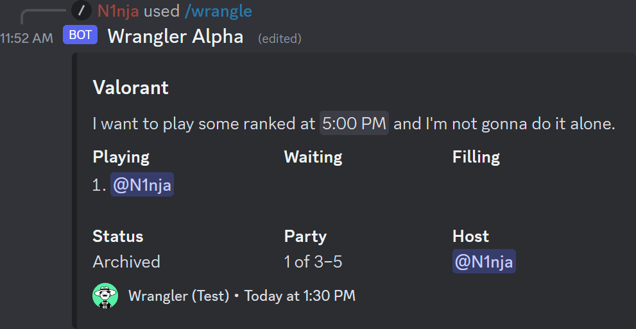The image size is (636, 329).
Task: Click the Valorant embed title
Action: tap(130, 87)
